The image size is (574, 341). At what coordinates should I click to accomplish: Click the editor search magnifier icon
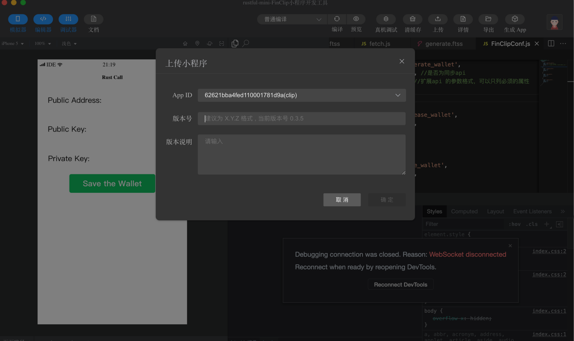246,44
